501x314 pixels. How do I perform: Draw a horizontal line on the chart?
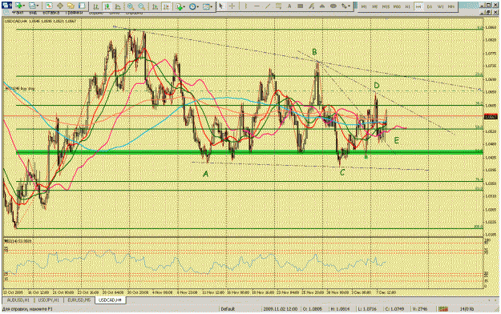pyautogui.click(x=257, y=6)
